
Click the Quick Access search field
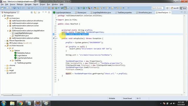(x=157, y=8)
